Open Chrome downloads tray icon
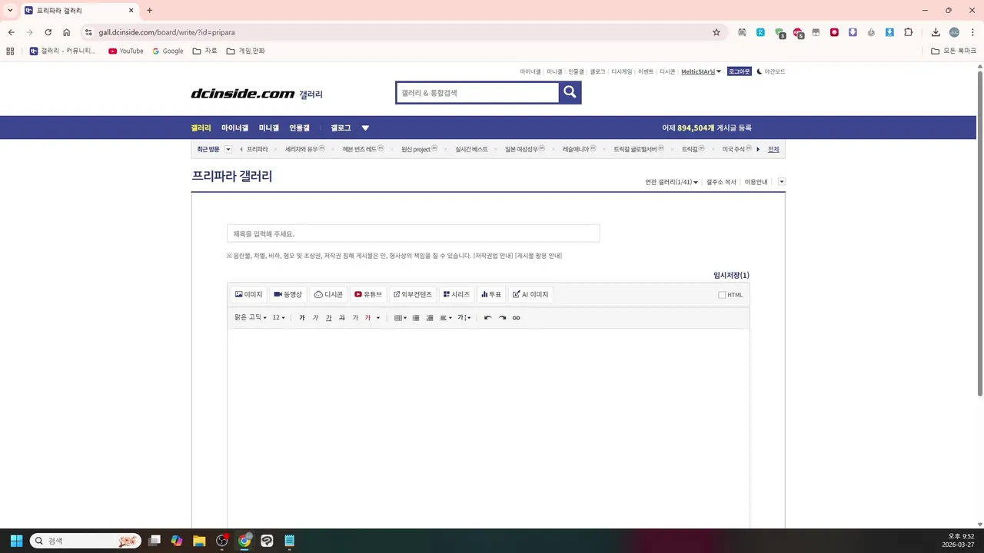 [936, 32]
